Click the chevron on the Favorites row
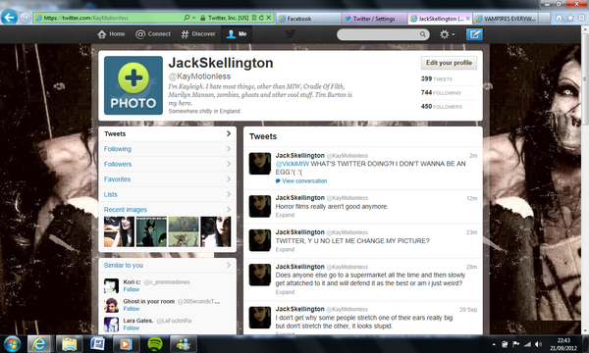This screenshot has height=353, width=589. coord(229,179)
